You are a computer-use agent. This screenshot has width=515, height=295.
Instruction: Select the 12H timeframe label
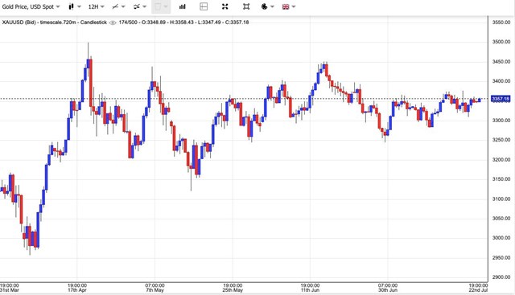coord(93,6)
